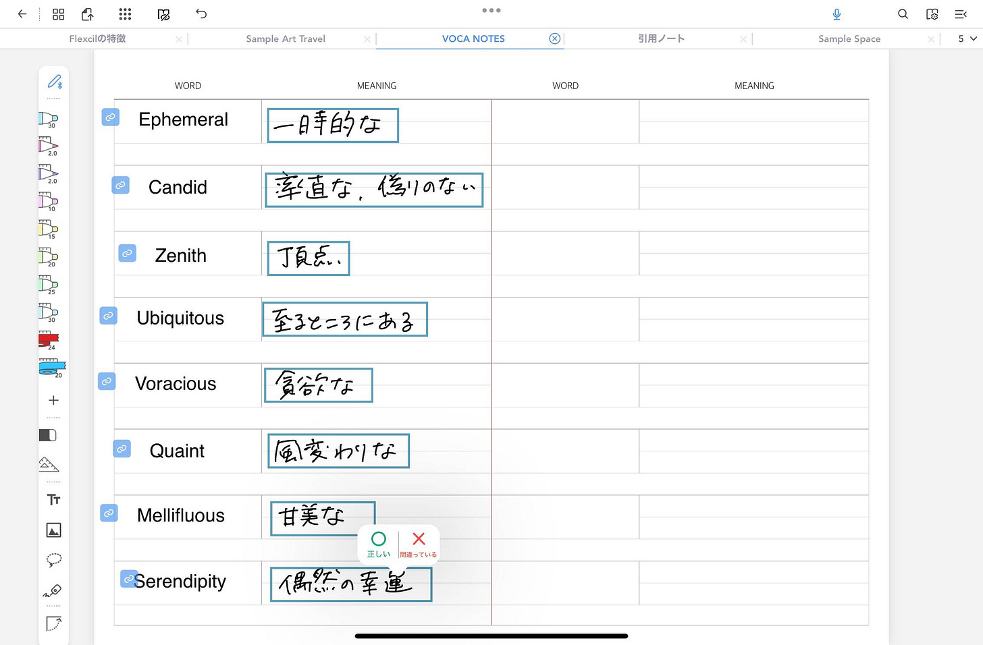Close the Sample Space tab

931,39
